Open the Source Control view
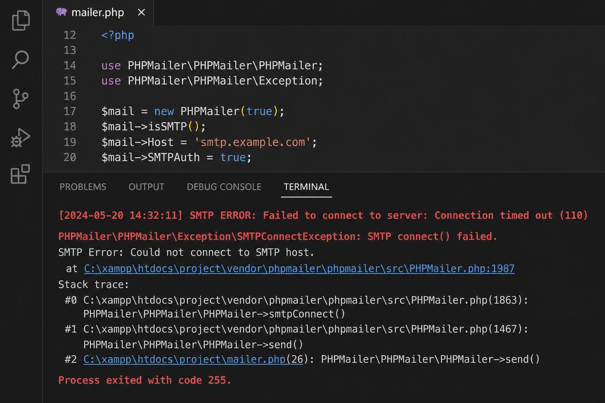 (x=20, y=98)
